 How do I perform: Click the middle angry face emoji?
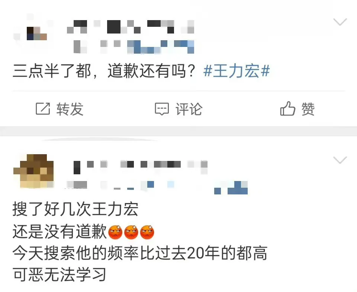click(131, 232)
